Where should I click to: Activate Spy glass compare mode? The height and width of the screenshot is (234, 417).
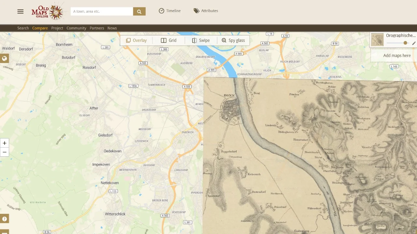coord(233,40)
